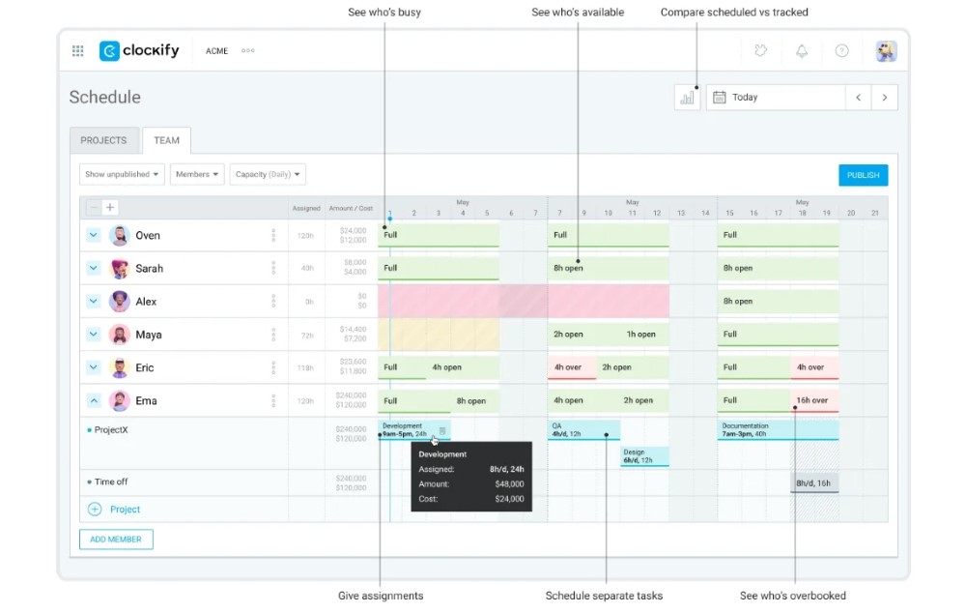Click the plus icon next to Project

click(x=93, y=509)
